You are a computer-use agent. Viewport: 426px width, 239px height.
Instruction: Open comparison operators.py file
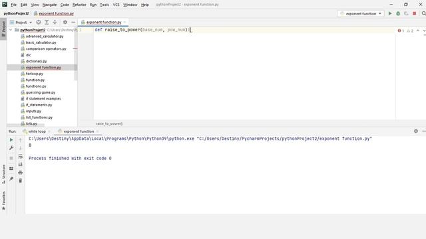click(x=46, y=48)
